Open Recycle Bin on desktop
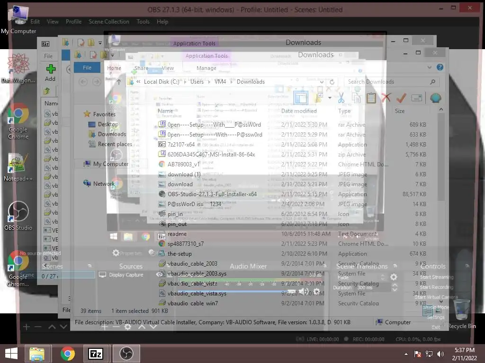Image resolution: width=485 pixels, height=363 pixels. pyautogui.click(x=462, y=313)
